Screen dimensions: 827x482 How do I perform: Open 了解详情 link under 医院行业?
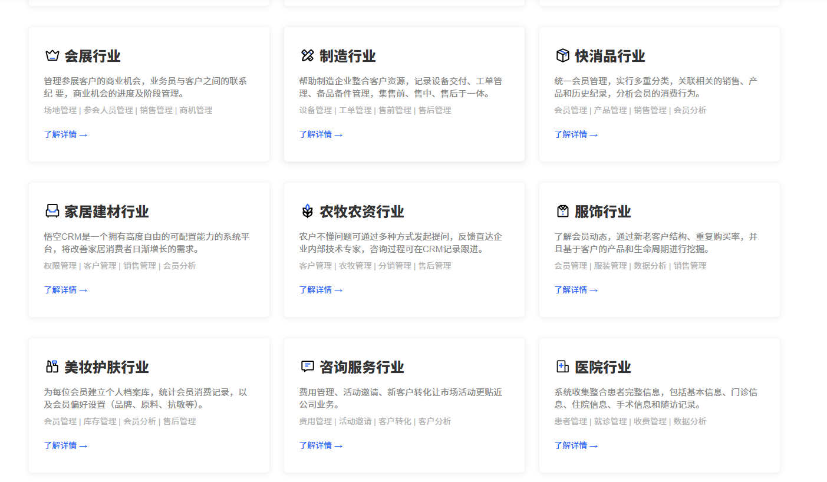click(x=576, y=445)
